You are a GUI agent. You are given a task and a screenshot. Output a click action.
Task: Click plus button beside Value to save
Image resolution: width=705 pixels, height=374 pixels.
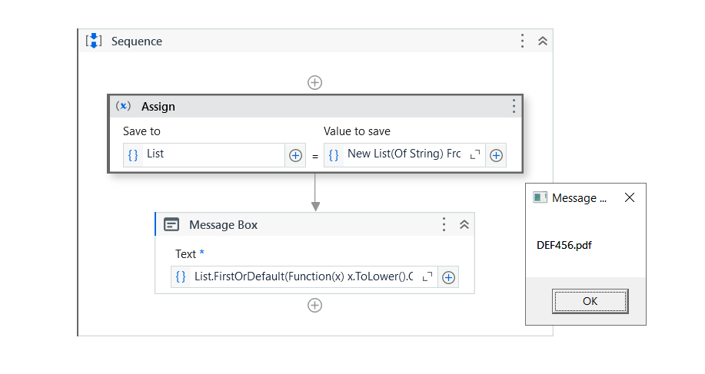click(x=497, y=155)
